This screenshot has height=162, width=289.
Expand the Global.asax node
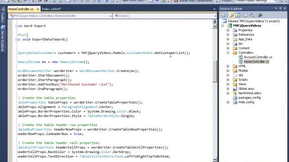228,89
